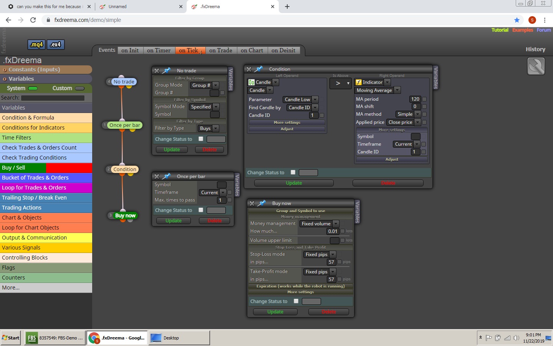The width and height of the screenshot is (553, 346).
Task: Enable Change Status to checkbox in Condition panel
Action: pos(293,172)
